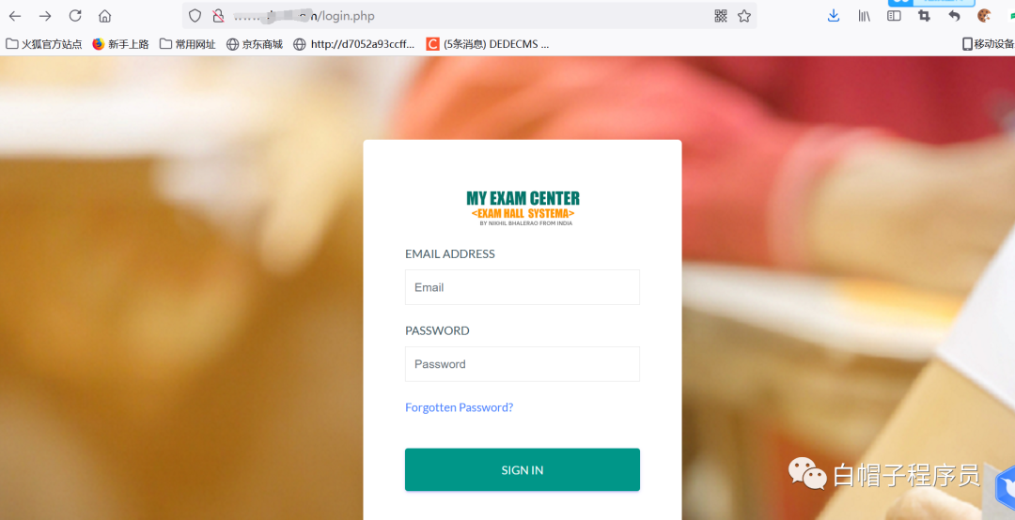Reload the page with the refresh icon
This screenshot has height=520, width=1015.
pyautogui.click(x=75, y=16)
